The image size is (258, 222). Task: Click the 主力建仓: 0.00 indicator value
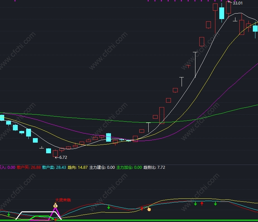102,167
